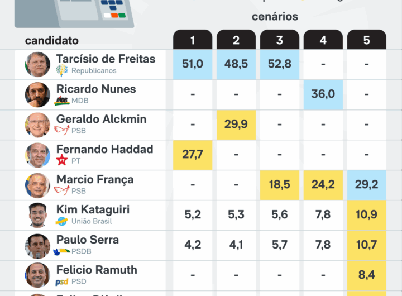The image size is (402, 296).
Task: Click the PSB logo under Marcio França
Action: click(x=61, y=191)
